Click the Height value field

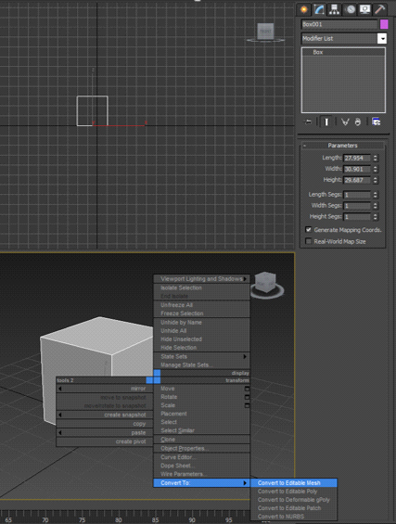click(x=357, y=180)
